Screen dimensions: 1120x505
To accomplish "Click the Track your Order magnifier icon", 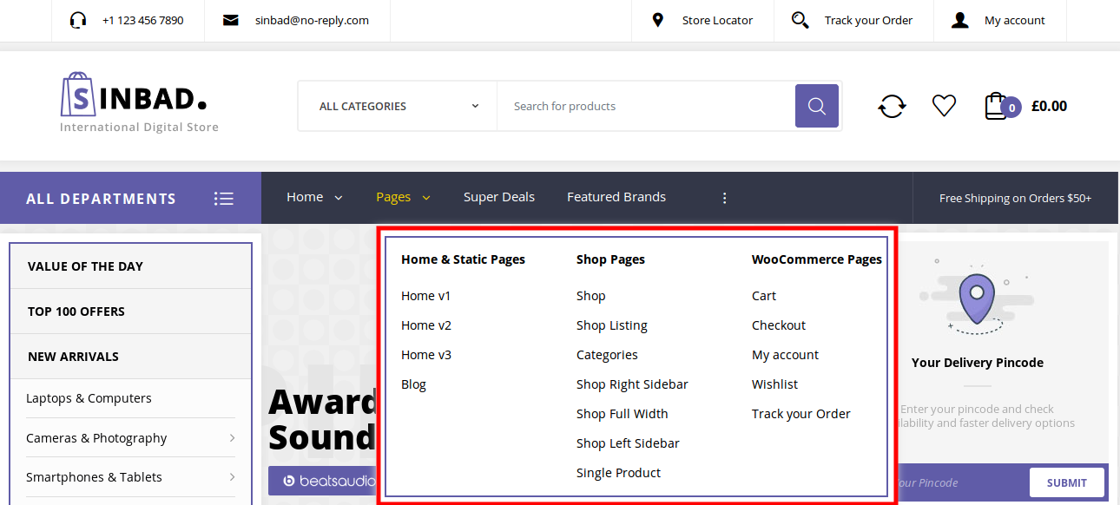I will 800,20.
